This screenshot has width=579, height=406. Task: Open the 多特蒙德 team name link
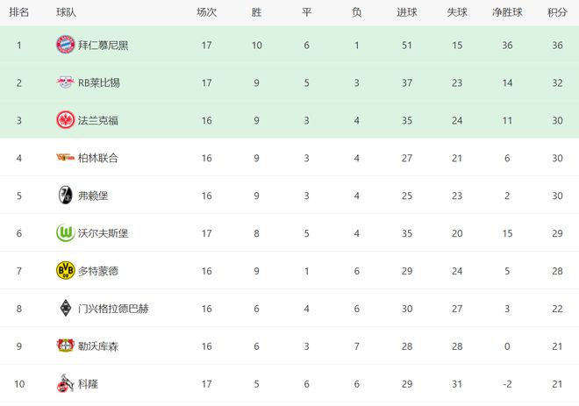(x=98, y=271)
